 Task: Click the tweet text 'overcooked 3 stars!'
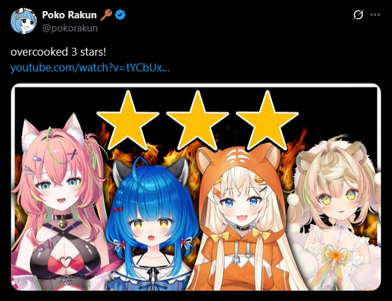click(58, 52)
